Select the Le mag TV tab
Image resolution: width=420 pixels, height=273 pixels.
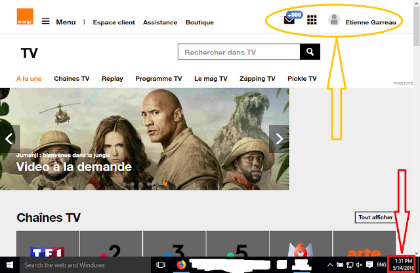(211, 79)
